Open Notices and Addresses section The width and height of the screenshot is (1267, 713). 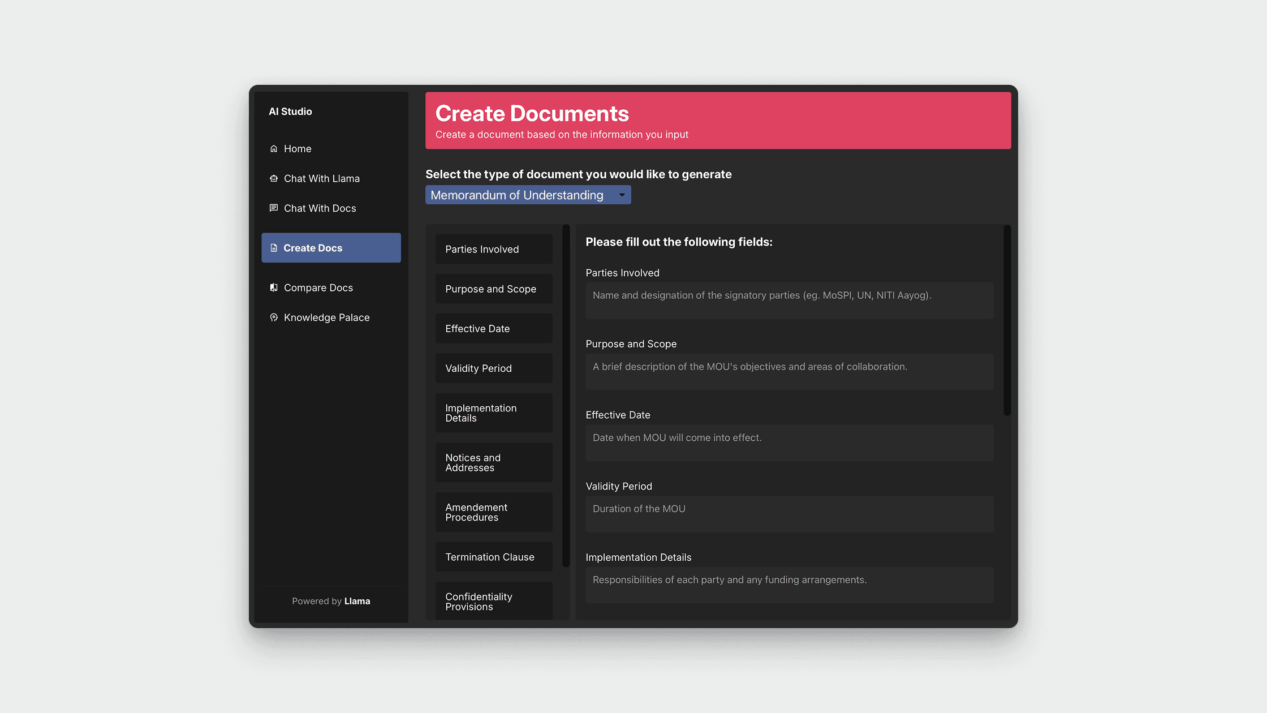[493, 463]
